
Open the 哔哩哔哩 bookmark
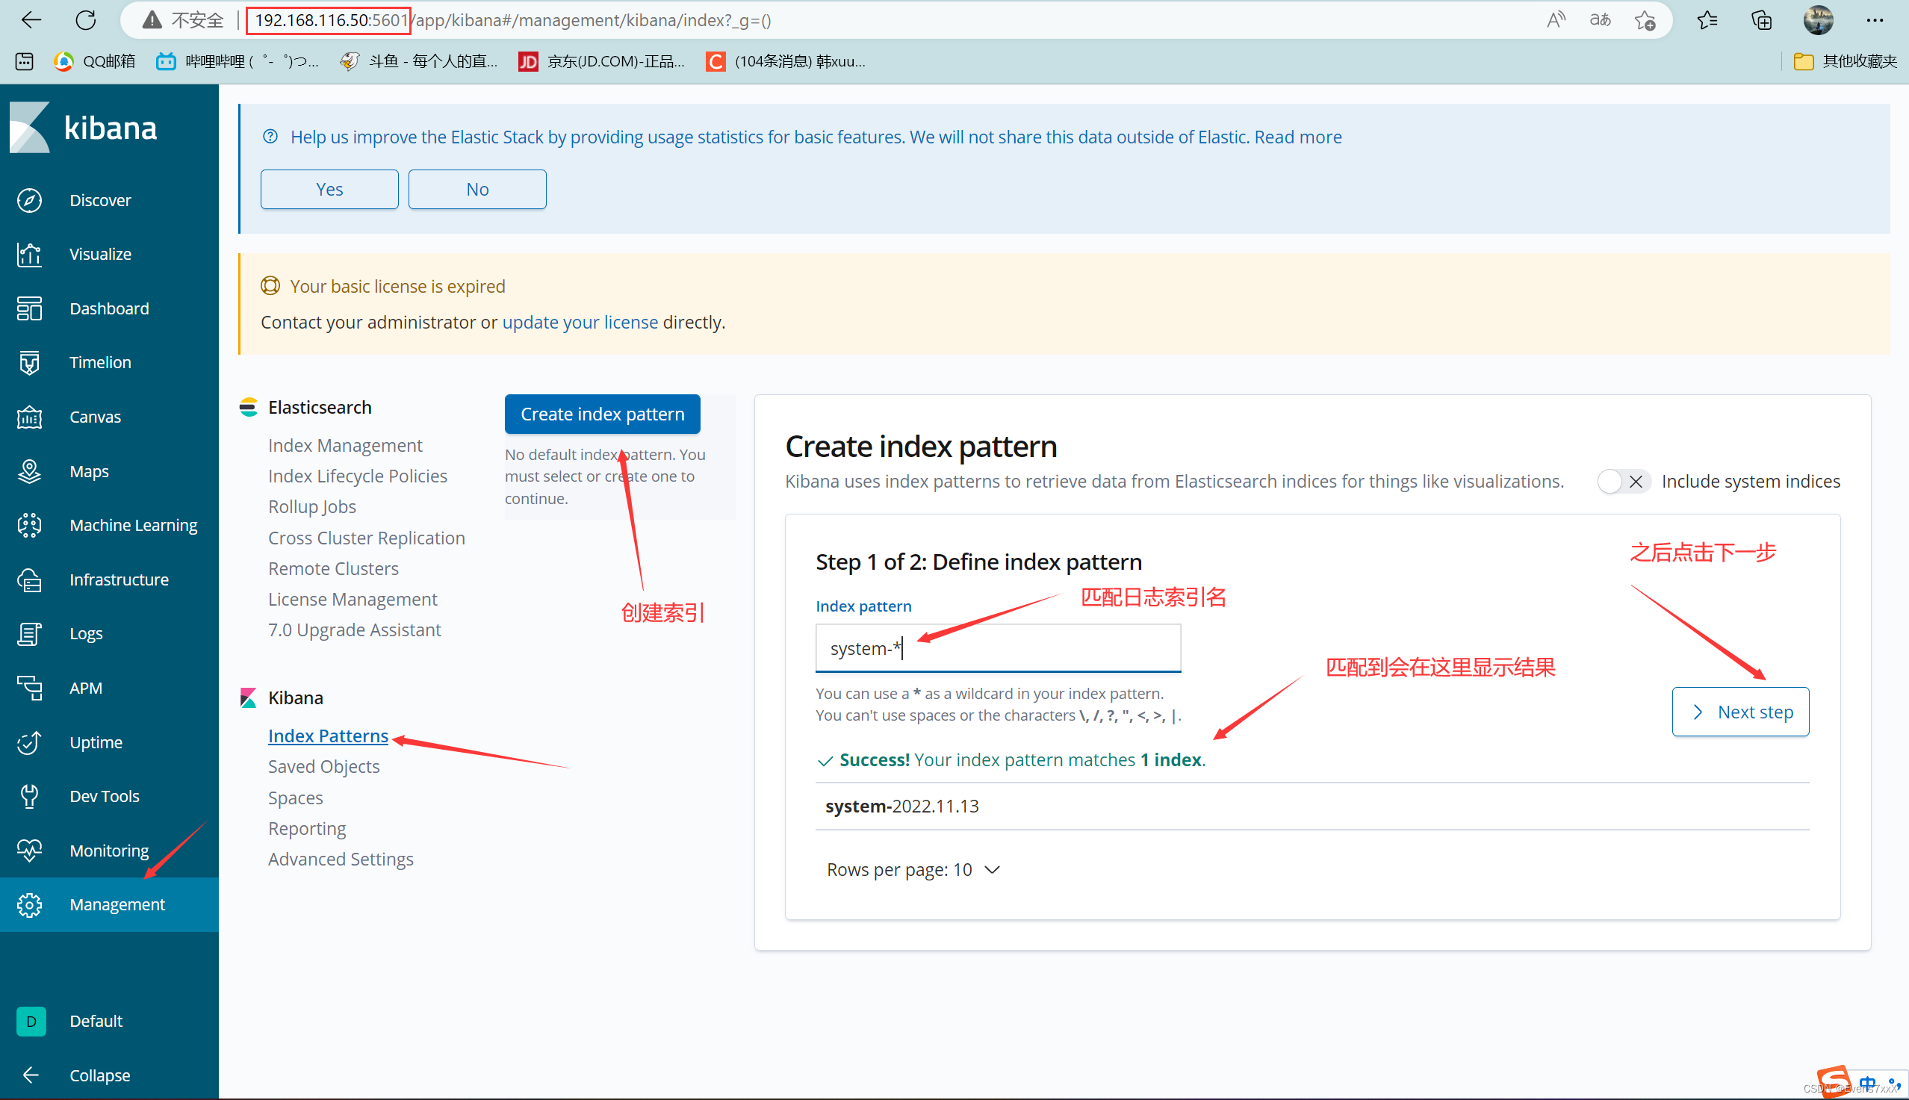tap(238, 61)
